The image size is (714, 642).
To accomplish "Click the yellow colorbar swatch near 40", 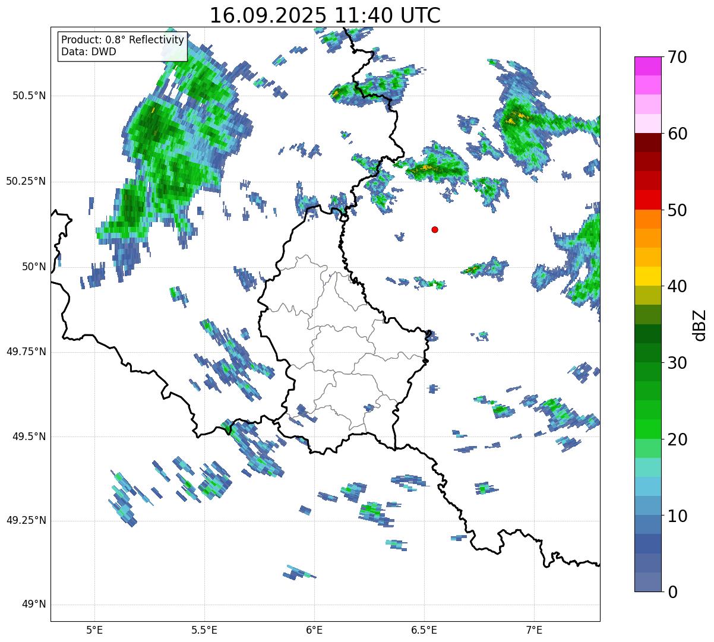I will 647,277.
